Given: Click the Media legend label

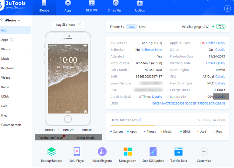Looking at the screenshot, I should click(167, 132).
